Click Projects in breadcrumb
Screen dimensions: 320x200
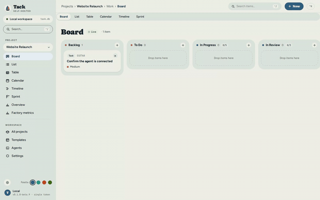click(x=67, y=6)
